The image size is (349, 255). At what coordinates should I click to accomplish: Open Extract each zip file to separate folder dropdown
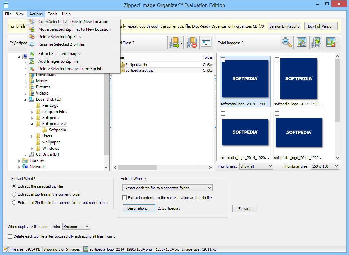tap(167, 188)
